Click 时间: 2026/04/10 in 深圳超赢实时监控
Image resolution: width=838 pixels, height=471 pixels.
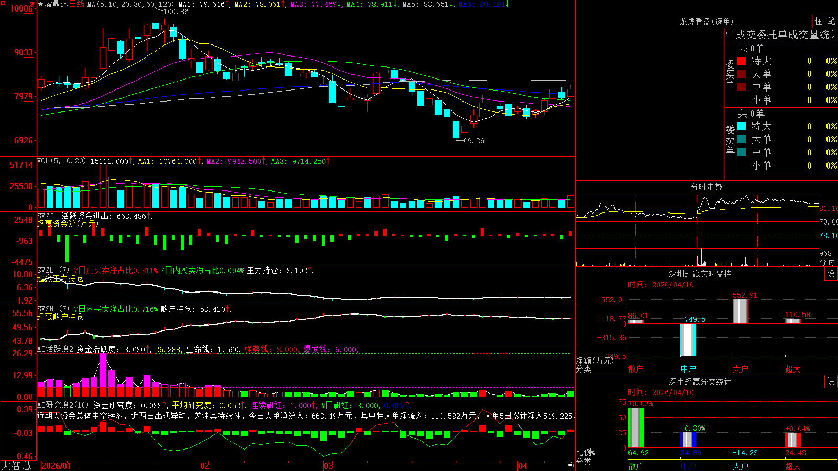pyautogui.click(x=660, y=285)
